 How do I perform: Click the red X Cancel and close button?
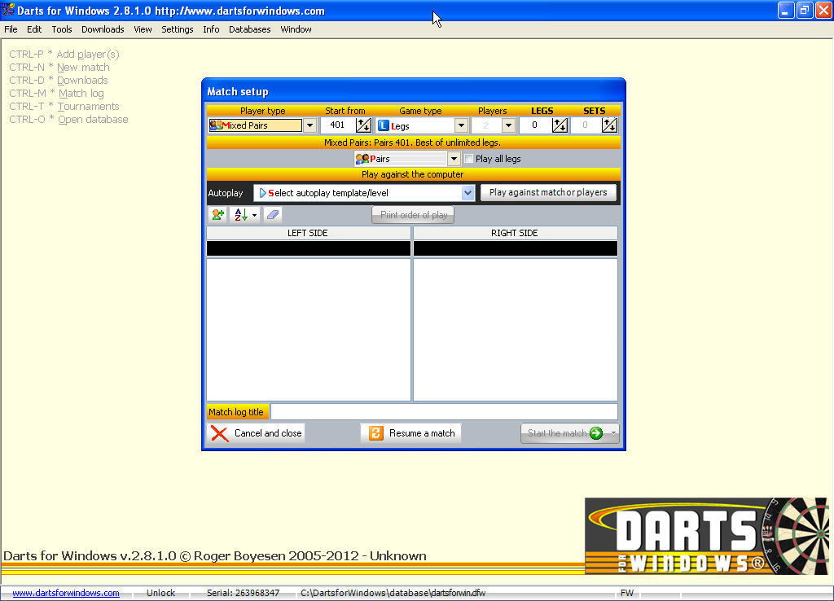[256, 433]
